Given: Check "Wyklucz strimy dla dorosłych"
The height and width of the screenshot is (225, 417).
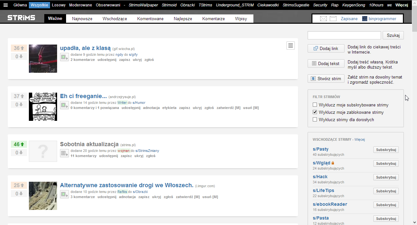Looking at the screenshot, I should coord(315,120).
